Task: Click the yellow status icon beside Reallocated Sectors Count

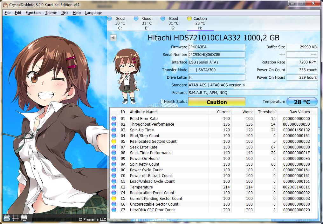Action: [x=113, y=141]
